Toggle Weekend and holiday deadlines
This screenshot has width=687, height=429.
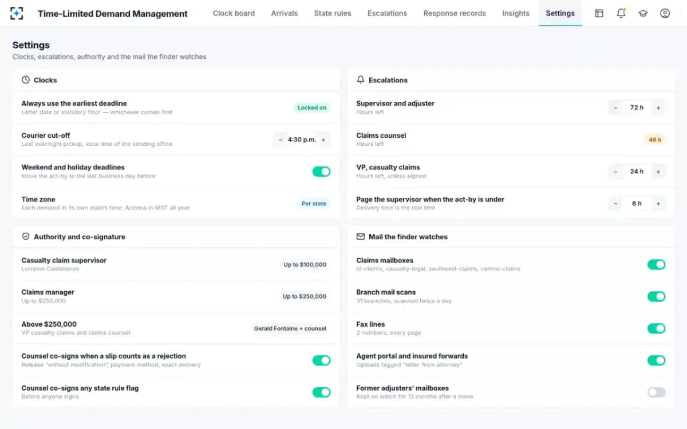(321, 172)
